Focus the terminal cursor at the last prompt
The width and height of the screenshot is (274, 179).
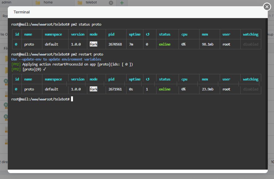click(72, 99)
